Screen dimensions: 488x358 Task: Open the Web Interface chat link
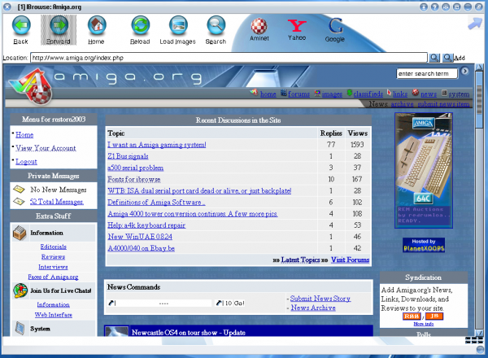54,315
